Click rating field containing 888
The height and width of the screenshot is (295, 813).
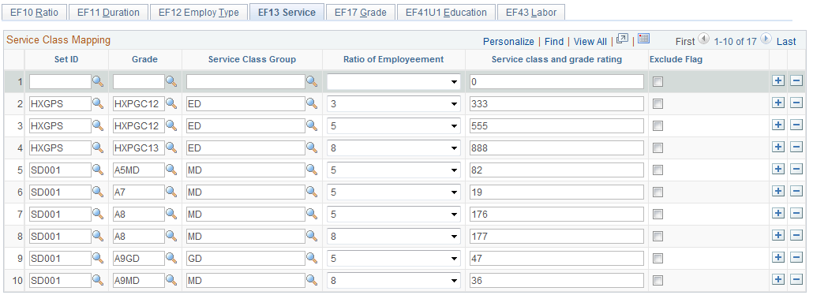[556, 147]
